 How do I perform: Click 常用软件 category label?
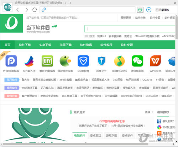tap(12, 80)
